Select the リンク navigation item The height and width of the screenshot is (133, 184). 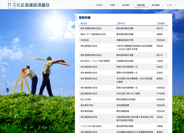pos(169,5)
